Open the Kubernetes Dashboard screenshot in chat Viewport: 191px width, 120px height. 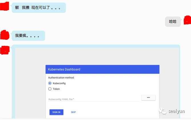coord(97,83)
